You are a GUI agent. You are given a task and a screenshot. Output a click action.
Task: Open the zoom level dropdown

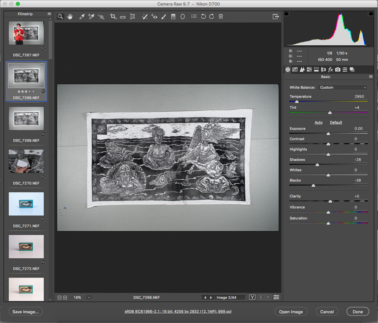pyautogui.click(x=89, y=297)
